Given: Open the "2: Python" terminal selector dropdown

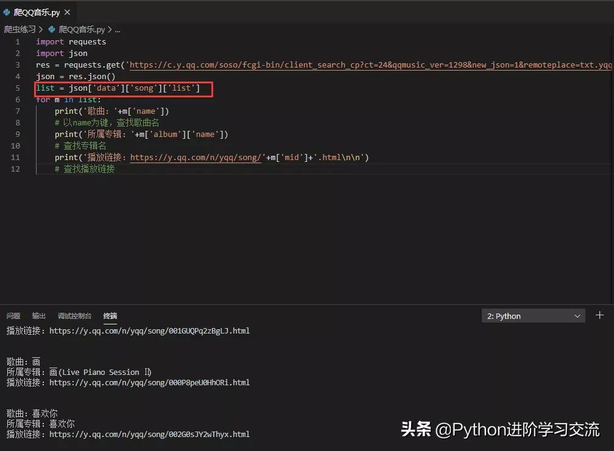Looking at the screenshot, I should point(530,316).
